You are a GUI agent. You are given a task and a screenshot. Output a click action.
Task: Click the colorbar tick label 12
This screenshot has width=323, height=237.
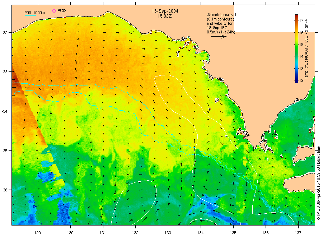point(301,80)
